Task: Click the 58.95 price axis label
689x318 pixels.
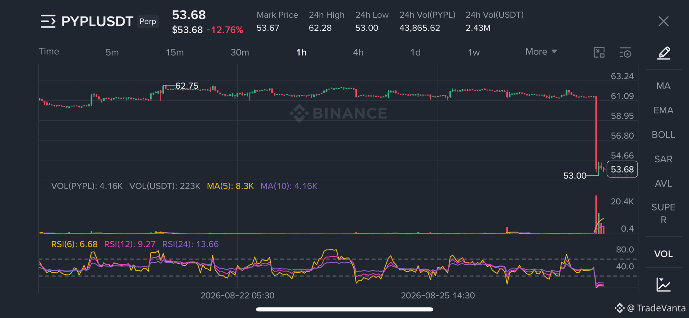Action: [622, 116]
